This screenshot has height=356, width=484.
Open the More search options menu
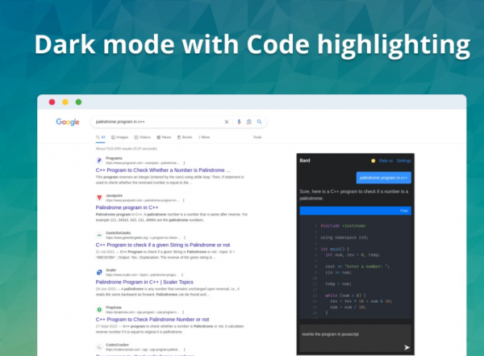click(204, 137)
